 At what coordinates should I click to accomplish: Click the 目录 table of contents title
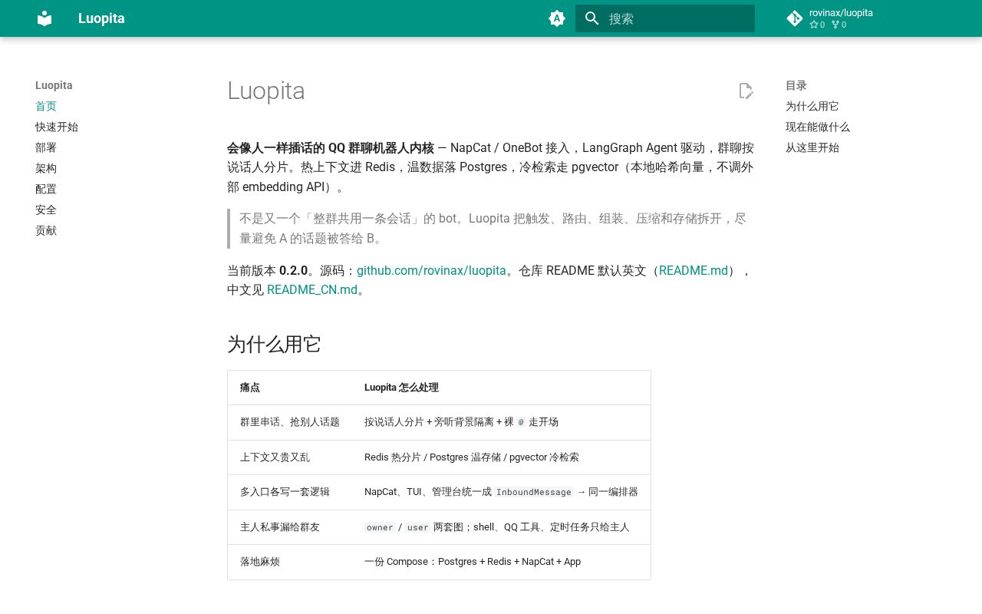[796, 86]
